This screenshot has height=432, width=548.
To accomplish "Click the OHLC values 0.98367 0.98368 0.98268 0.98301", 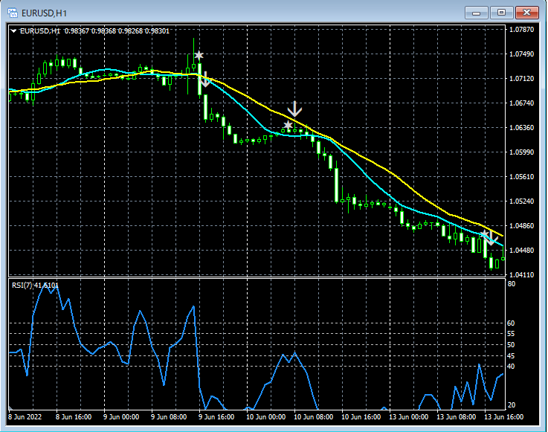I will click(x=117, y=31).
